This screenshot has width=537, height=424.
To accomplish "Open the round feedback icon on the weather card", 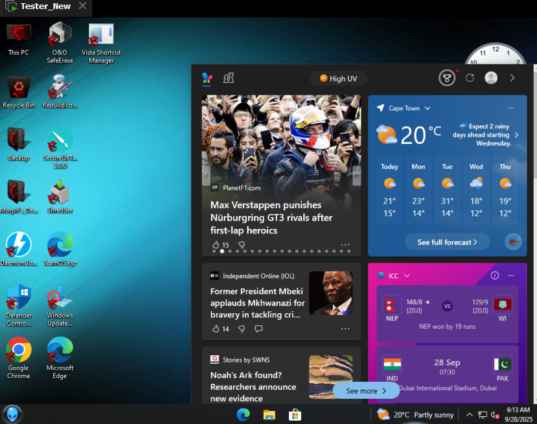I will 513,242.
